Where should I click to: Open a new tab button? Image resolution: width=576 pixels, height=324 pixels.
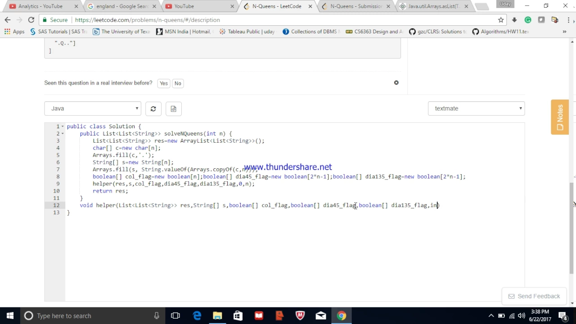pos(481,6)
